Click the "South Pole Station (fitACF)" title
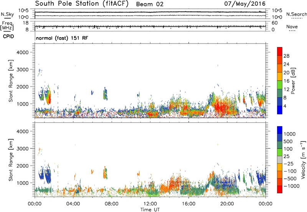The height and width of the screenshot is (212, 307). click(82, 3)
